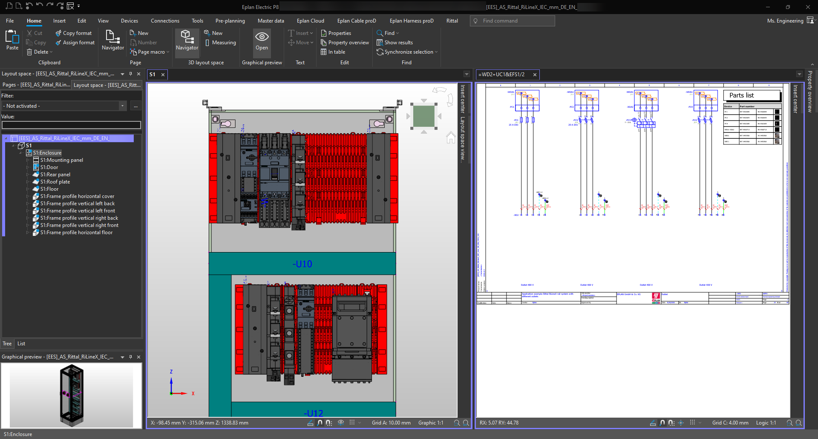818x439 pixels.
Task: Close the =WD2+UC1&EFS1/2 tab
Action: 535,75
